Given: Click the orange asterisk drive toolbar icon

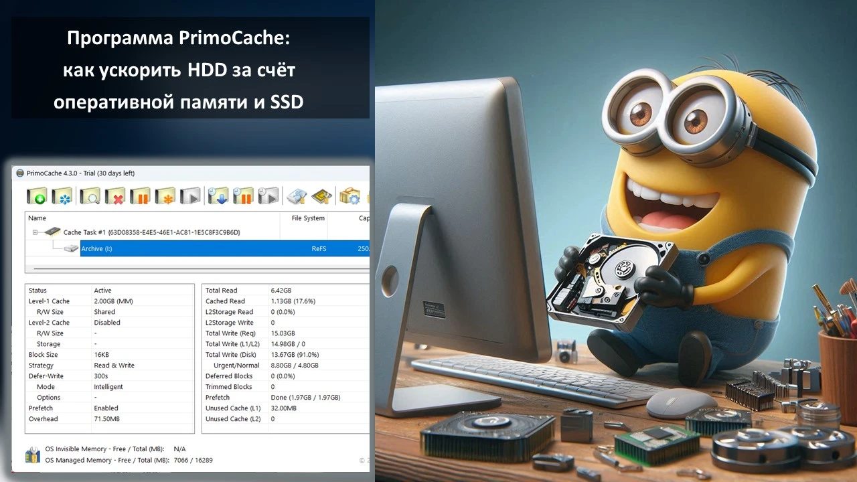Looking at the screenshot, I should coord(165,195).
